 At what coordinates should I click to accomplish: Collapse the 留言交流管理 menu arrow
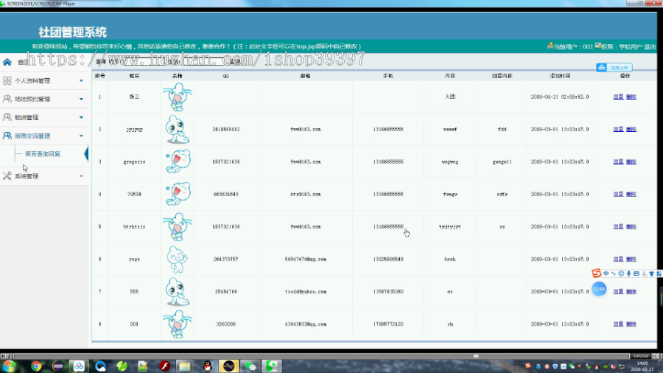81,136
